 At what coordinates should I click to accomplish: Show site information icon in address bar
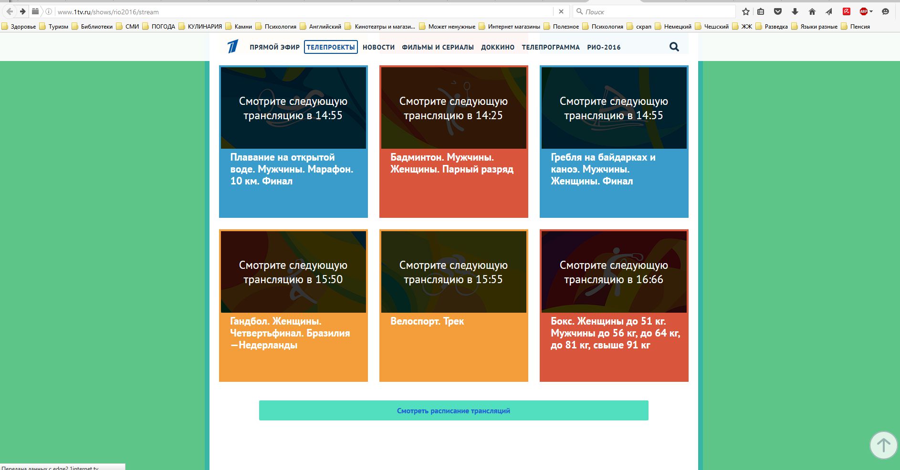click(49, 11)
